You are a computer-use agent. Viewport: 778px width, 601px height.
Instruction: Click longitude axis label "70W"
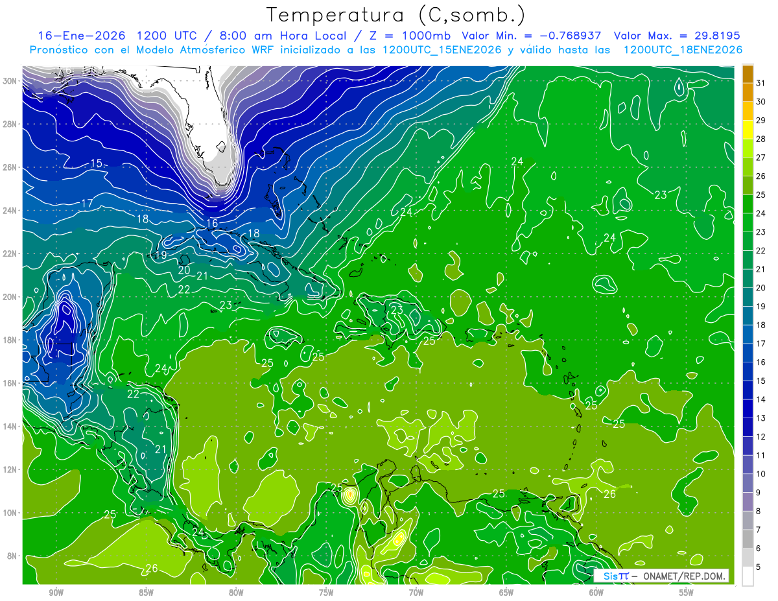click(416, 593)
